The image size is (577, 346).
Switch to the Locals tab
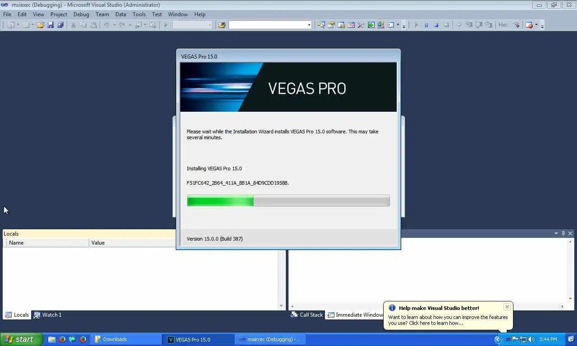17,315
